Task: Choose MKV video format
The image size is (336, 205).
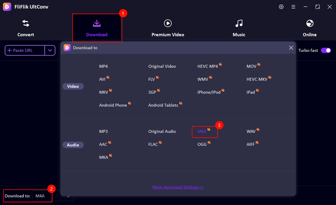Action: click(x=103, y=92)
